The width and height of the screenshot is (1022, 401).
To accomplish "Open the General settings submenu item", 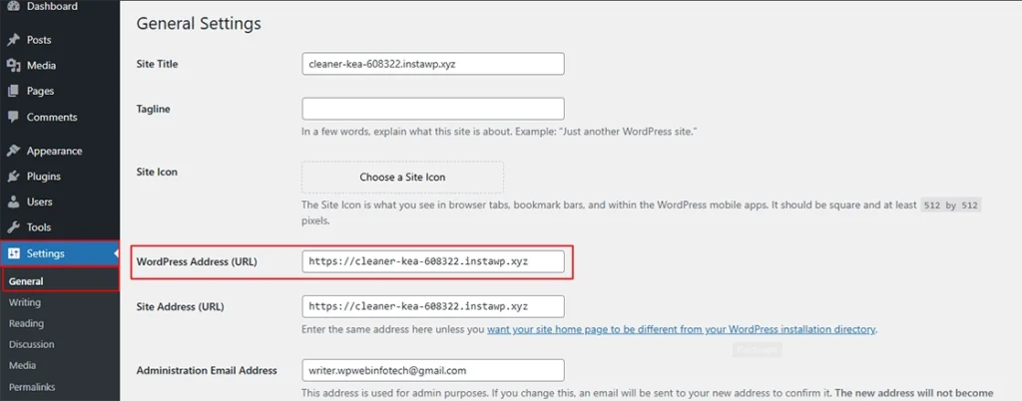I will pyautogui.click(x=26, y=281).
